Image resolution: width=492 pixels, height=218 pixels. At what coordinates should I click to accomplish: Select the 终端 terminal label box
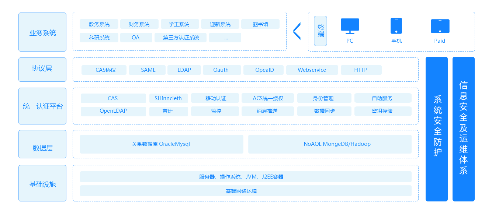coord(321,31)
